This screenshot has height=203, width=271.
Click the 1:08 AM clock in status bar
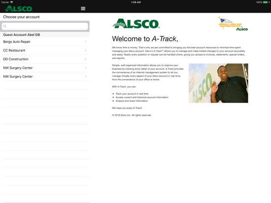pos(136,2)
